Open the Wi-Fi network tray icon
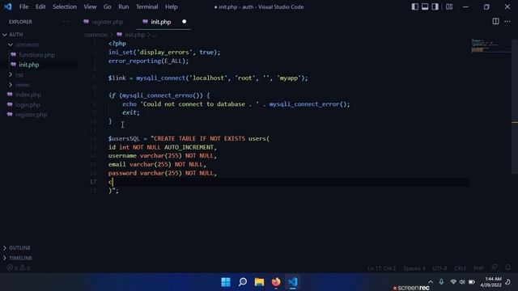 453,282
